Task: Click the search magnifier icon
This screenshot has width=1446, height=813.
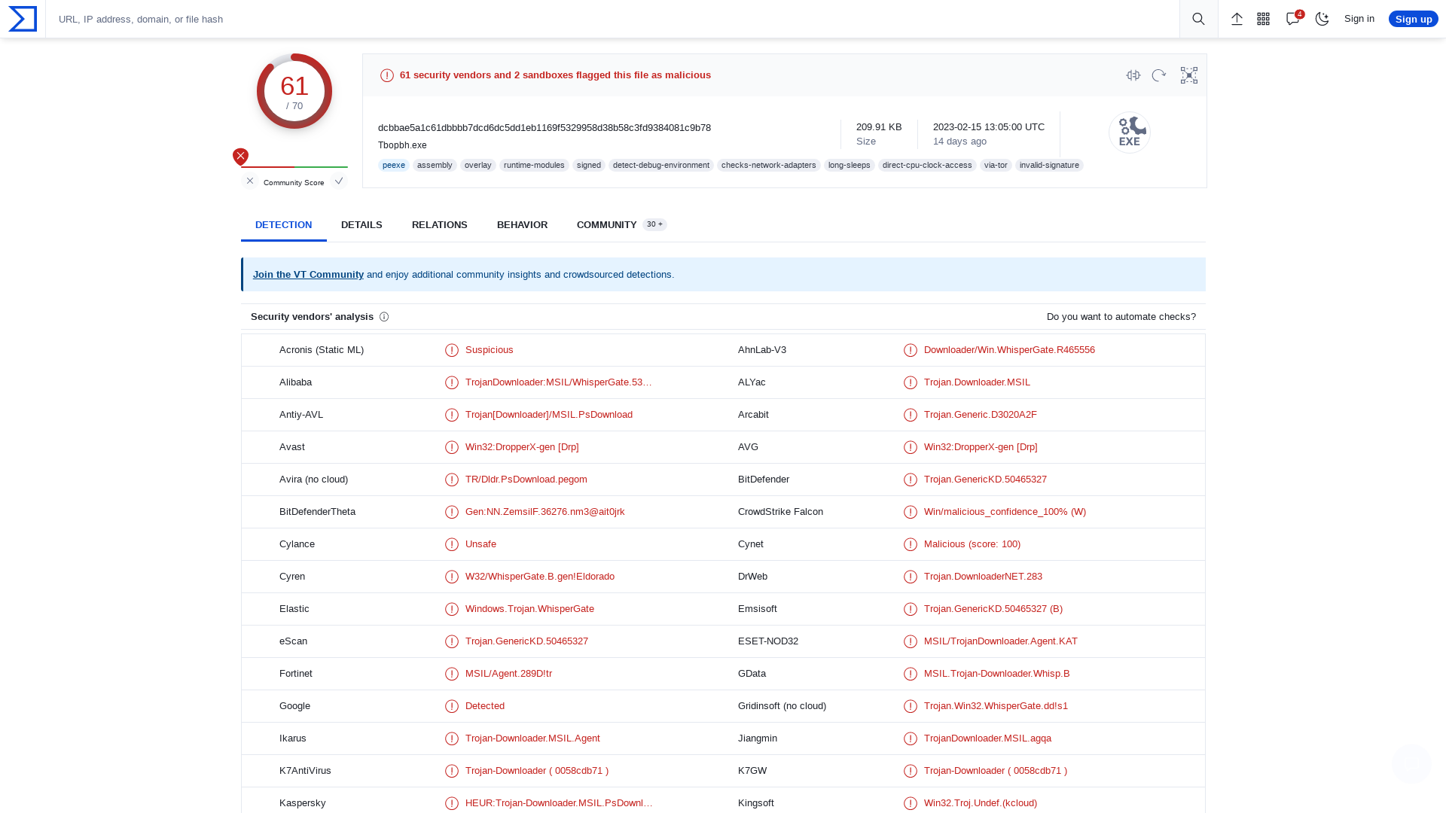Action: (x=1198, y=19)
